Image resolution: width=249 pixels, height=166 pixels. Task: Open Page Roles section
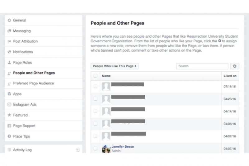pos(44,62)
